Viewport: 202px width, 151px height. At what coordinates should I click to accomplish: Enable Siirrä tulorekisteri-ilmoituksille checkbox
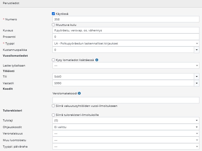point(53,115)
